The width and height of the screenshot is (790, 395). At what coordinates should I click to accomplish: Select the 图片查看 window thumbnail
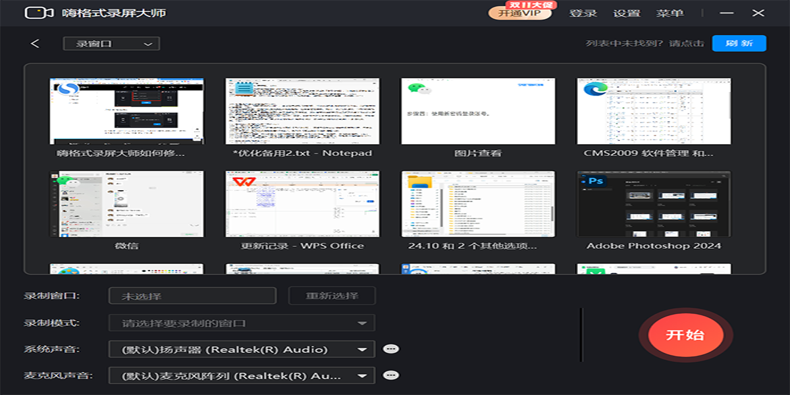(478, 111)
